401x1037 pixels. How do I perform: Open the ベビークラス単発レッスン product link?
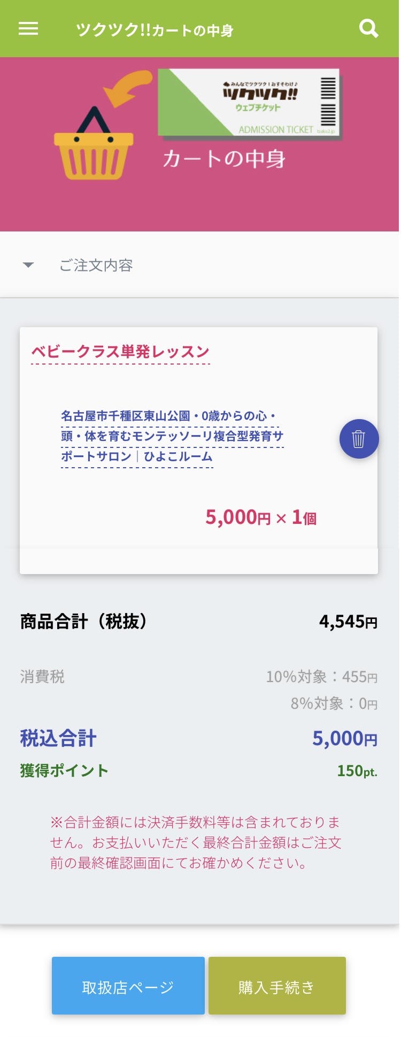coord(120,352)
